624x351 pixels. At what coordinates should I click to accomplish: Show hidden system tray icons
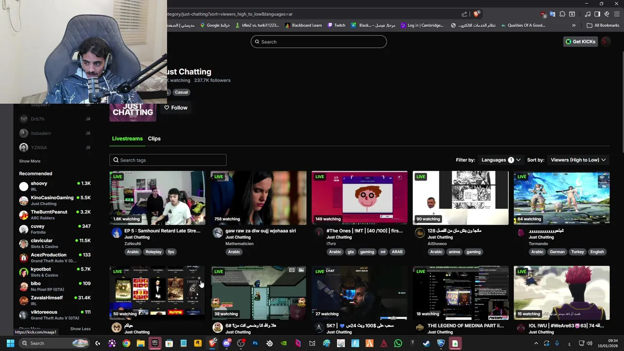pyautogui.click(x=536, y=343)
